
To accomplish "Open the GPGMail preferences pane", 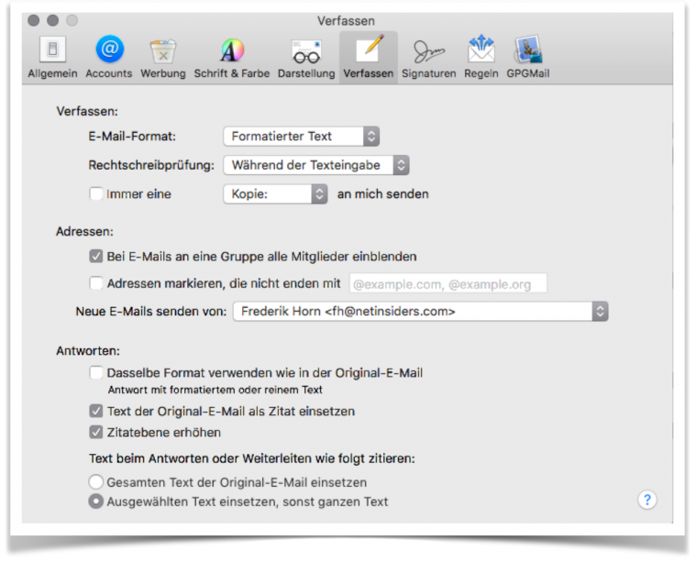I will pyautogui.click(x=528, y=56).
